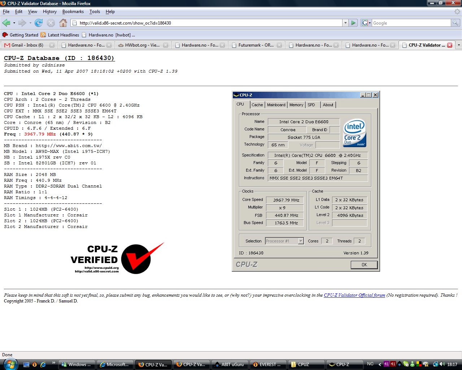Open the search engine chooser dropdown arrow
Screen dimensions: 462x370
tap(370, 23)
